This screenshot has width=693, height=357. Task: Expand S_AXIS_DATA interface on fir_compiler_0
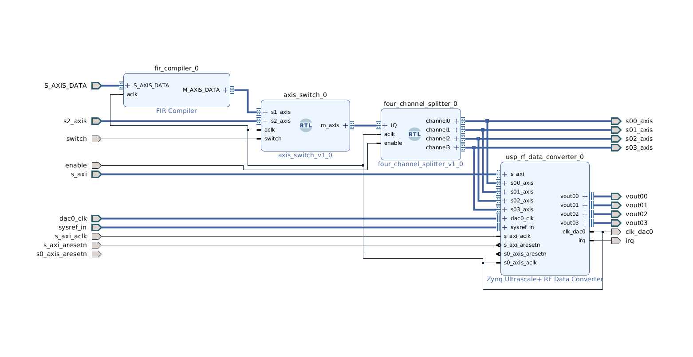128,85
